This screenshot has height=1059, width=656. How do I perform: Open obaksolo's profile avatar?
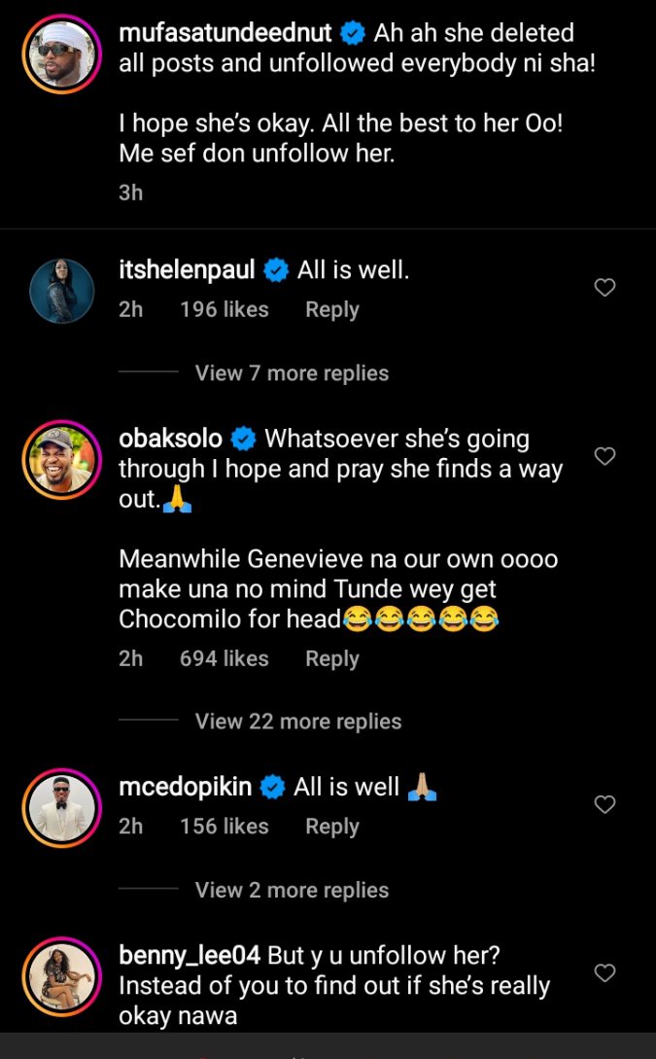tap(61, 458)
